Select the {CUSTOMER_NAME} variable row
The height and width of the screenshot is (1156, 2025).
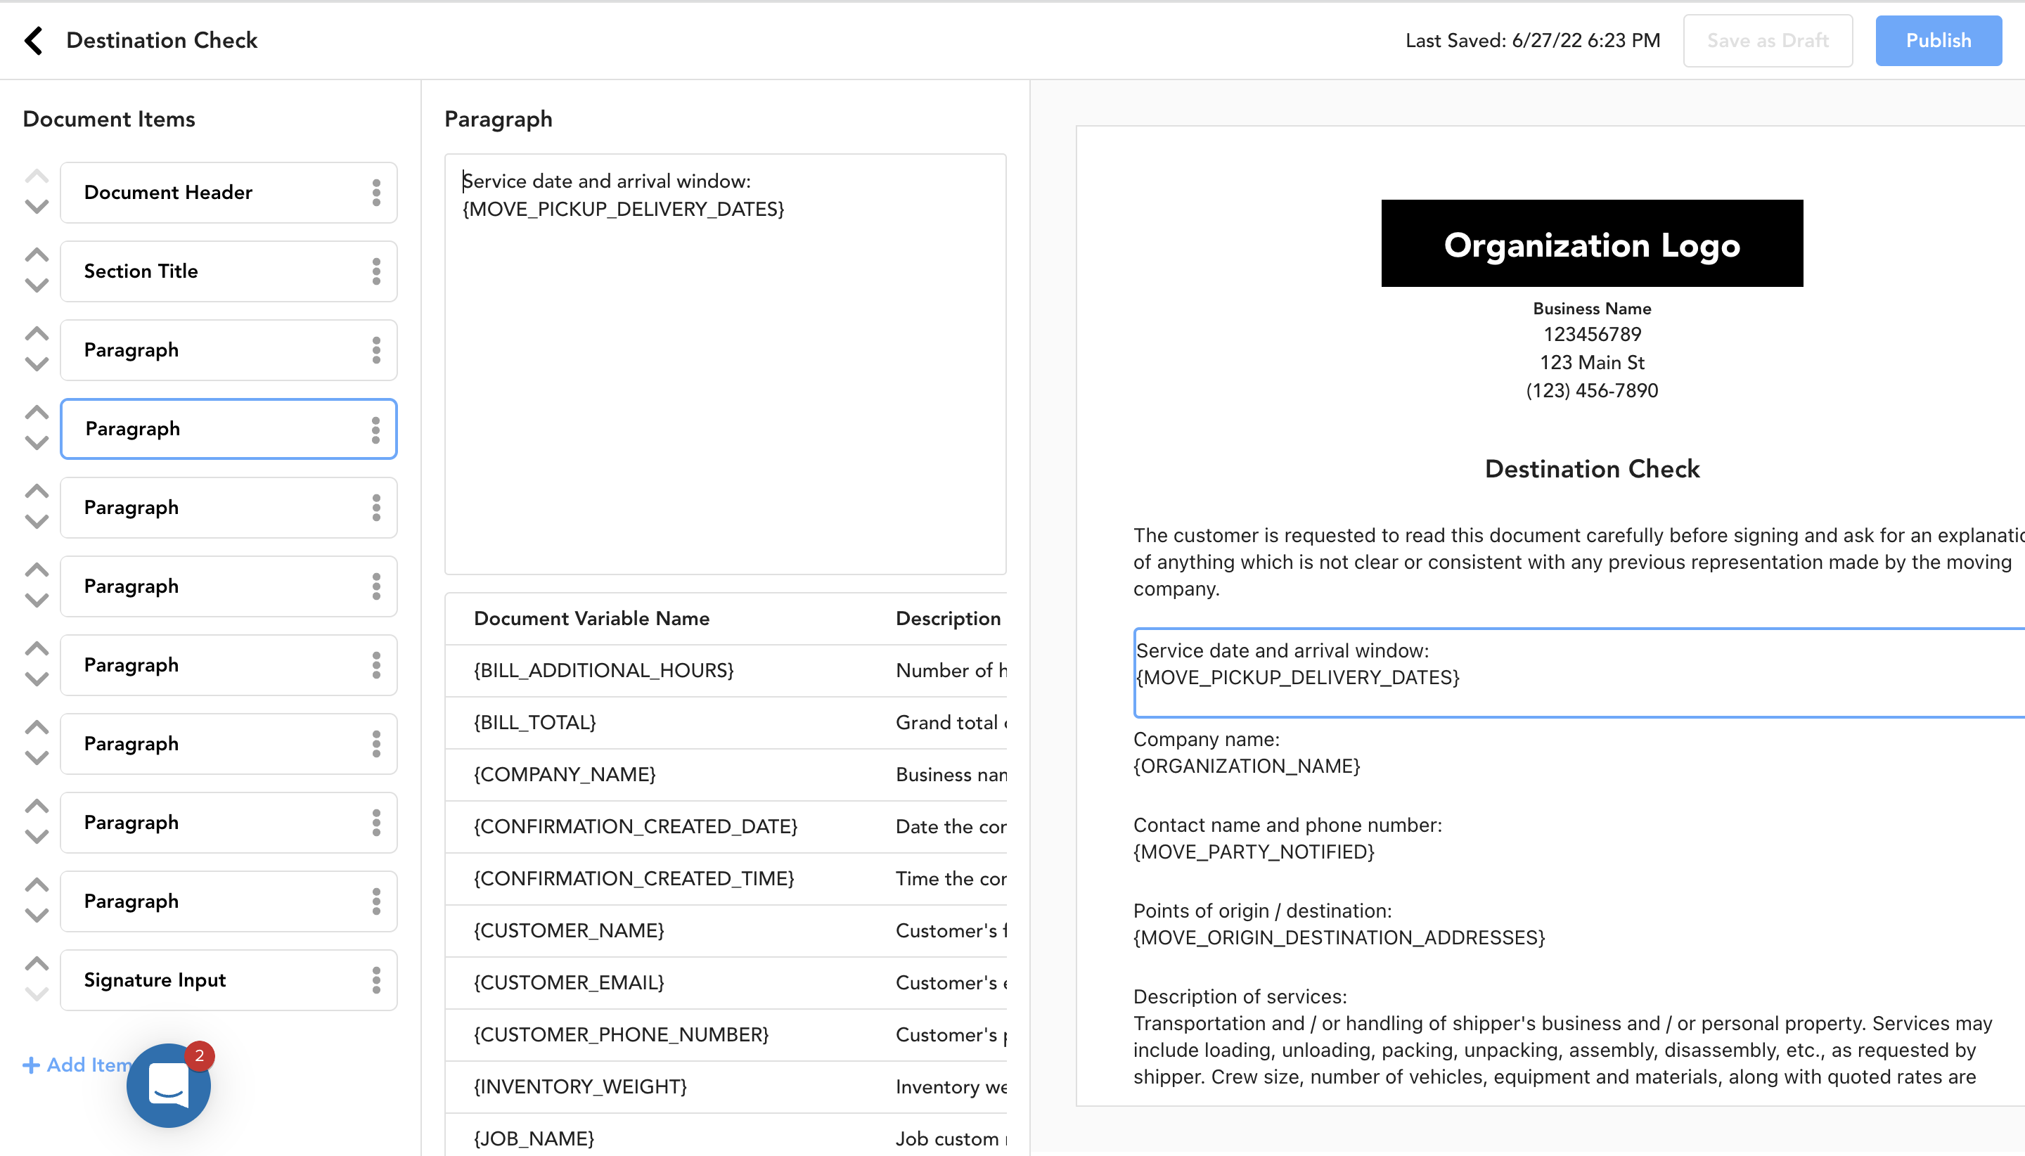coord(726,931)
